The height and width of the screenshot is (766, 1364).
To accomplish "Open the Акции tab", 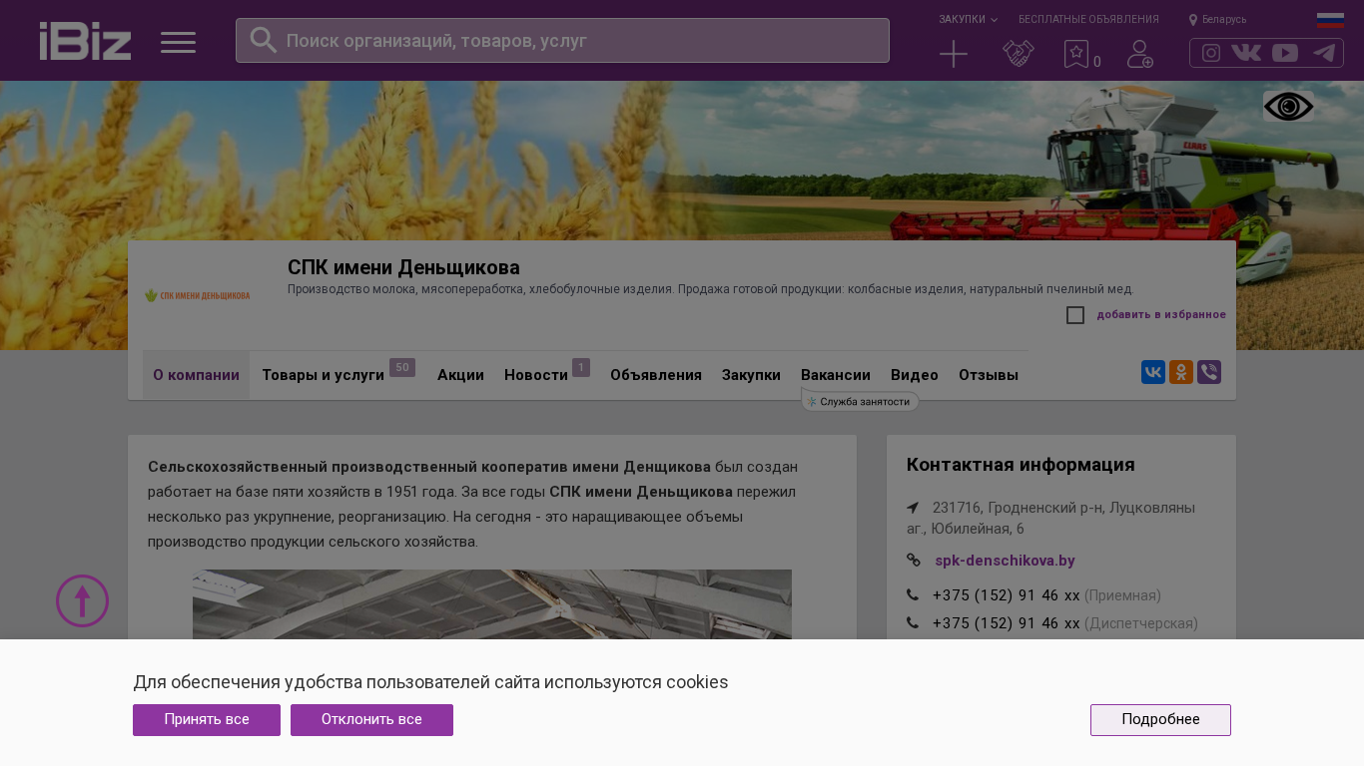I will coord(460,375).
